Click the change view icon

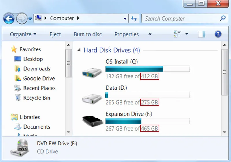[177, 34]
